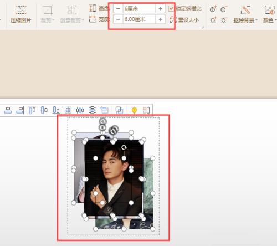Increase picture contrast with the top-right plus icon

pyautogui.click(x=213, y=9)
